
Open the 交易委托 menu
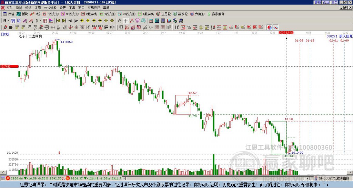(x=94, y=8)
